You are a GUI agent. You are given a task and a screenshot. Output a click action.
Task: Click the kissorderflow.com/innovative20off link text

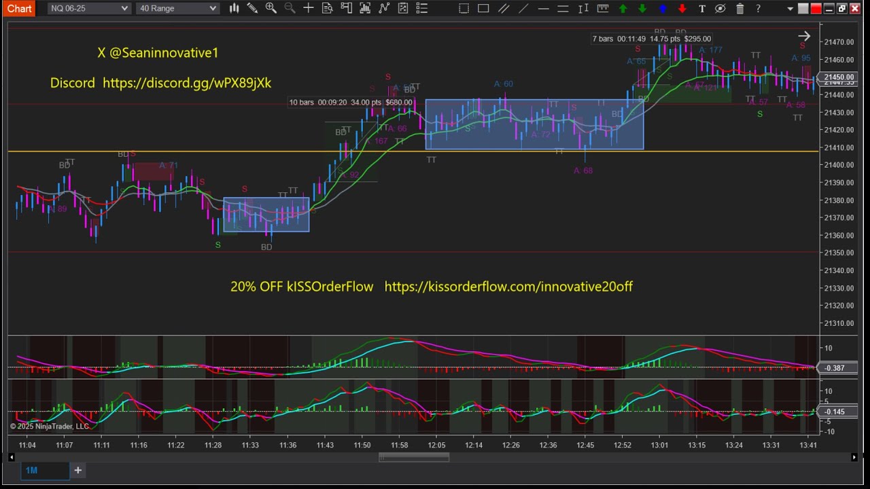pyautogui.click(x=508, y=287)
